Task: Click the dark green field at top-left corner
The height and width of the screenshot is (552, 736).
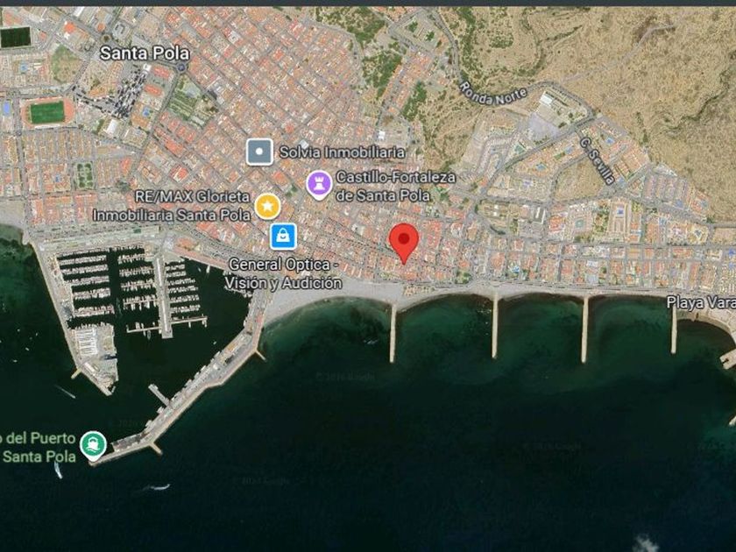Action: 16,37
